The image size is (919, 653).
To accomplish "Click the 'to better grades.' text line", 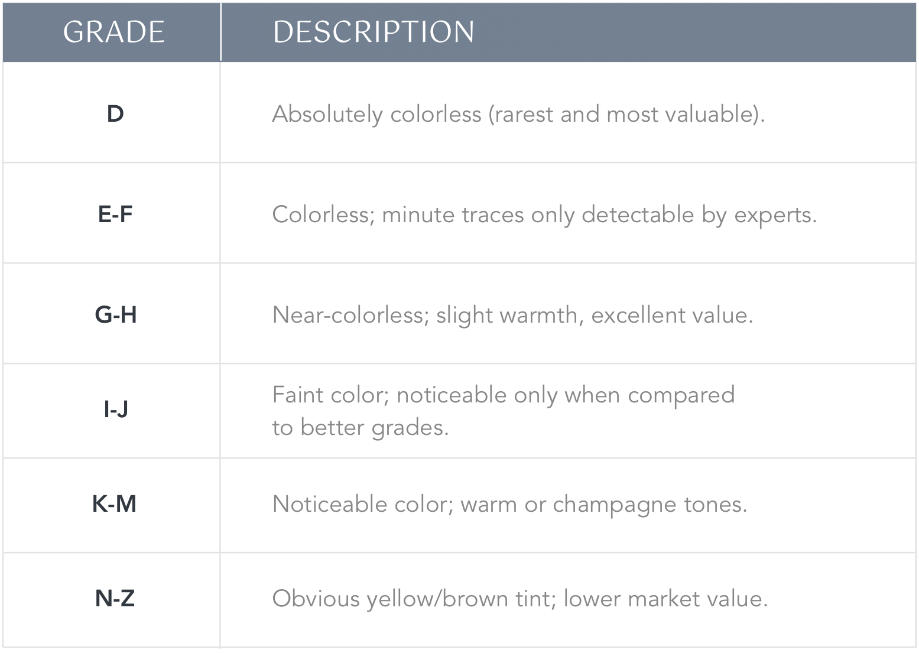I will (360, 427).
